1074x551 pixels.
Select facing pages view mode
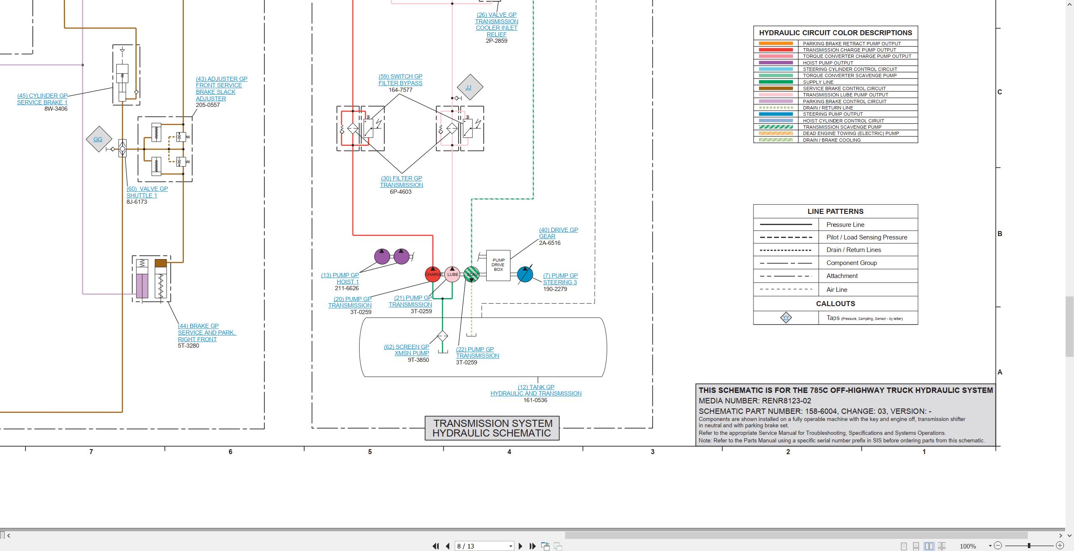pos(929,546)
